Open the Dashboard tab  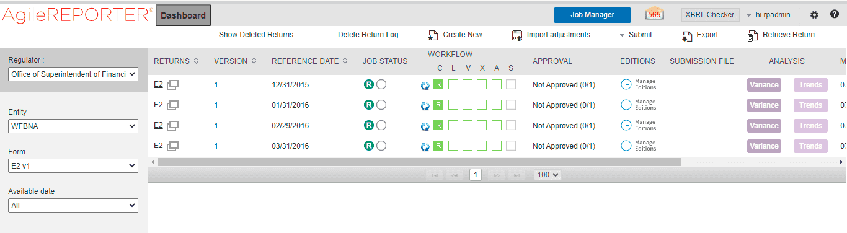tap(183, 15)
